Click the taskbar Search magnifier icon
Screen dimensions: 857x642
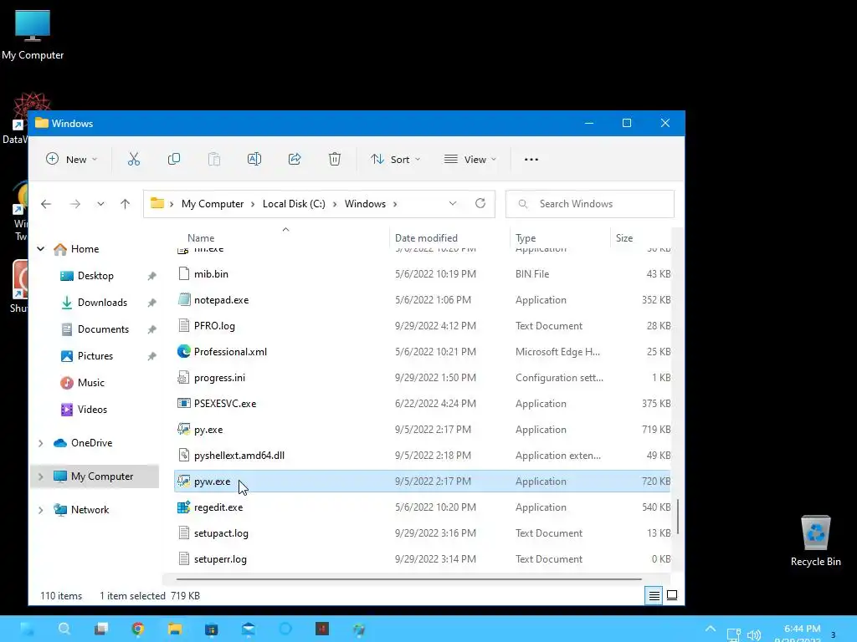(64, 629)
